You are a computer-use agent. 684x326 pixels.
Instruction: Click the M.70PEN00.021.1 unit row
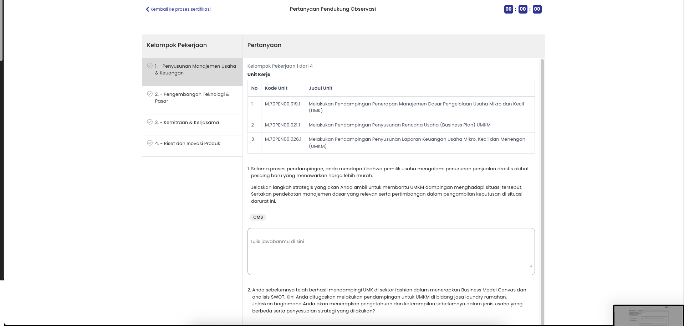pyautogui.click(x=391, y=125)
